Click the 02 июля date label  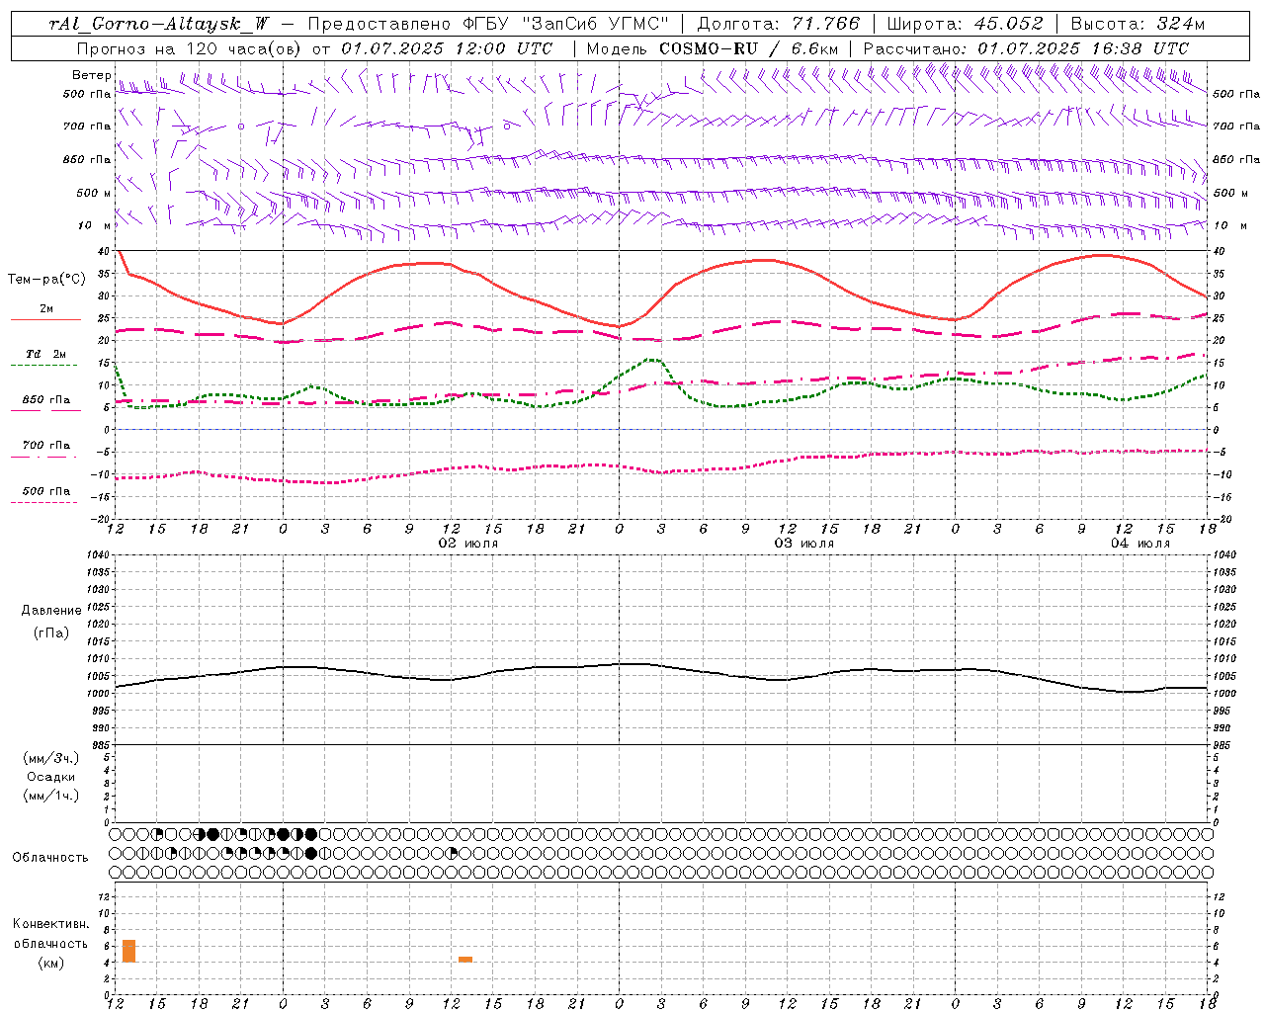coord(468,544)
